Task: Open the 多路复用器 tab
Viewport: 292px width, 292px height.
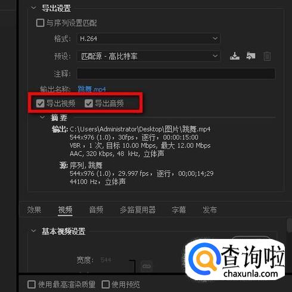Action: tap(138, 210)
